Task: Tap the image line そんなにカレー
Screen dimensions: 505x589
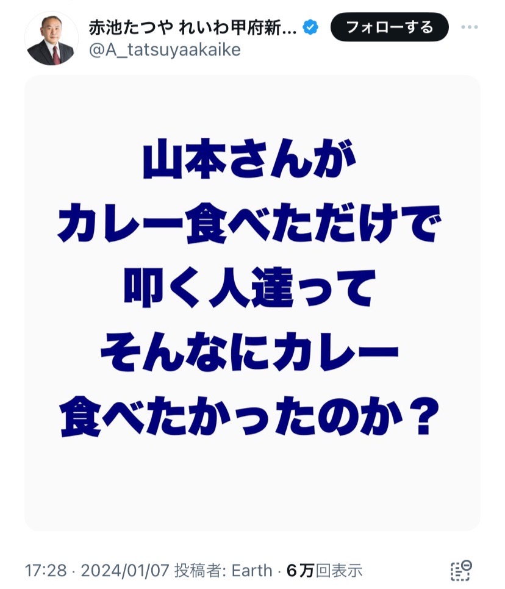Action: click(249, 352)
